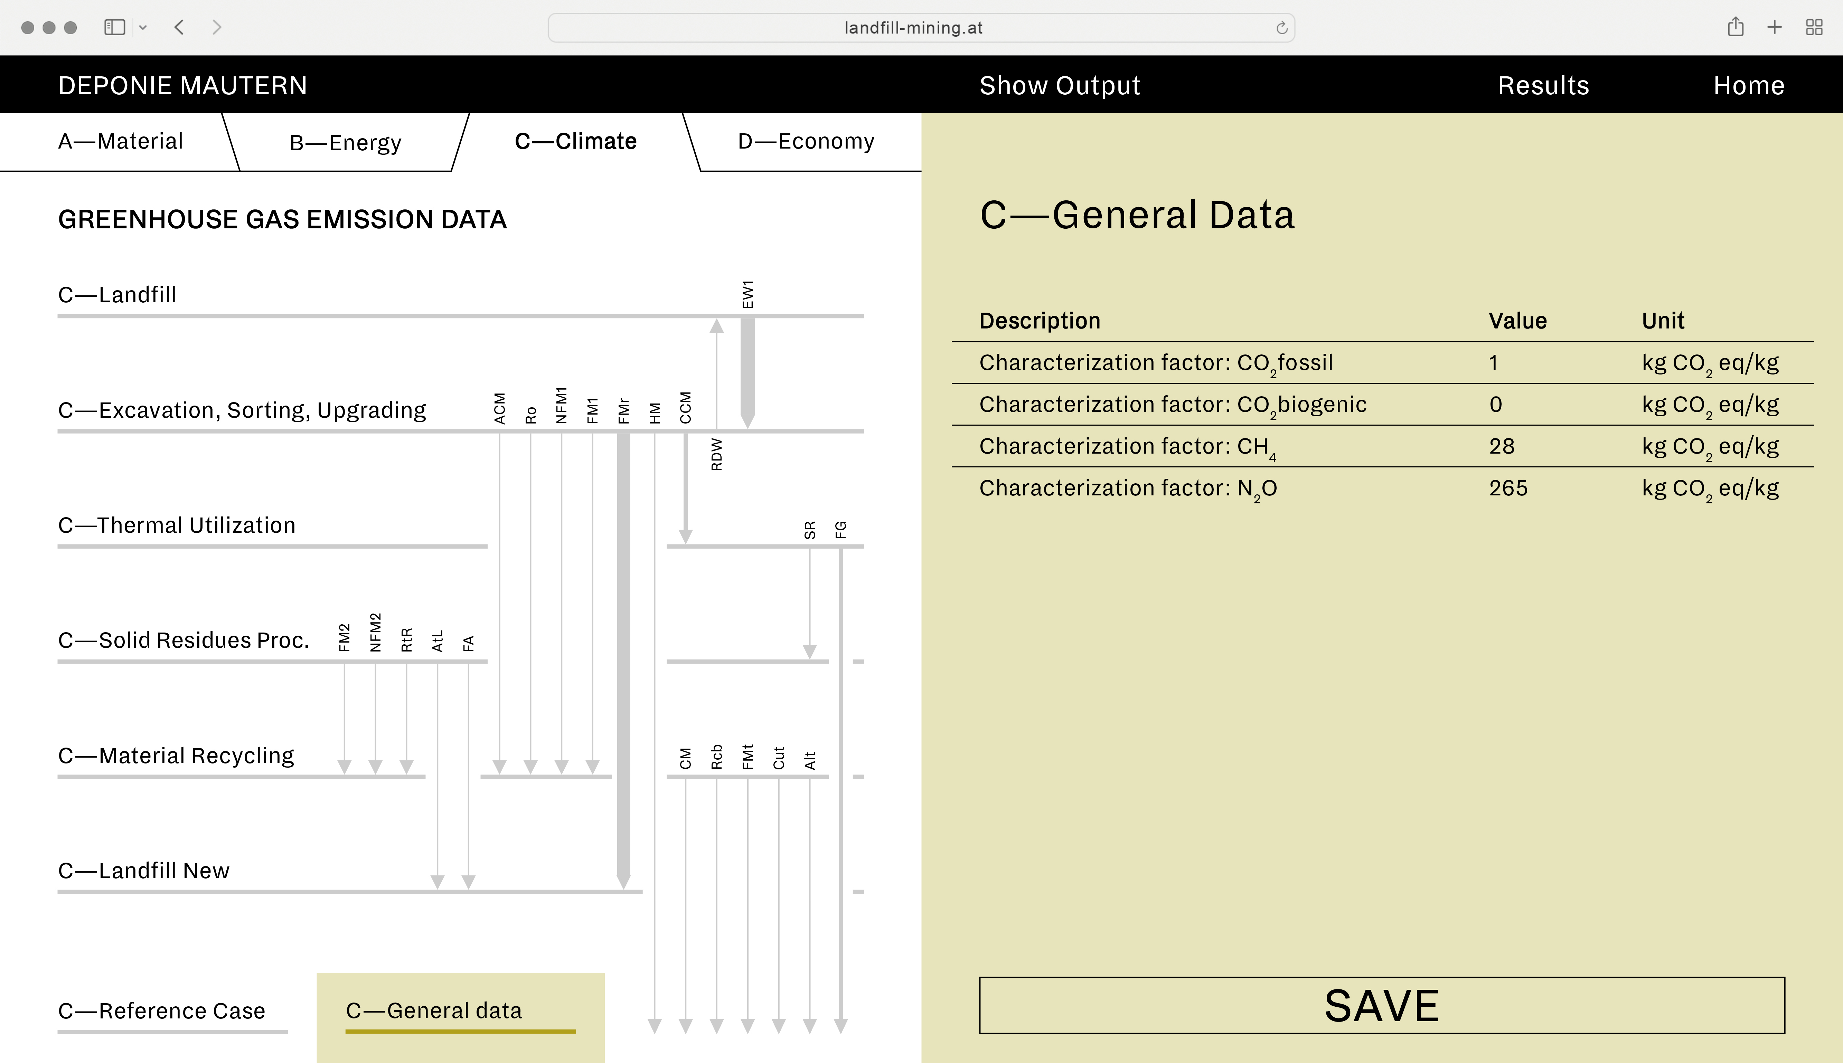Select the NFM1 flow label
The image size is (1843, 1063).
561,405
